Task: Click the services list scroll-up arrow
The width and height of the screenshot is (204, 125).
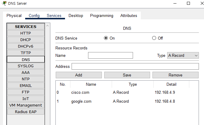Action: 48,26
